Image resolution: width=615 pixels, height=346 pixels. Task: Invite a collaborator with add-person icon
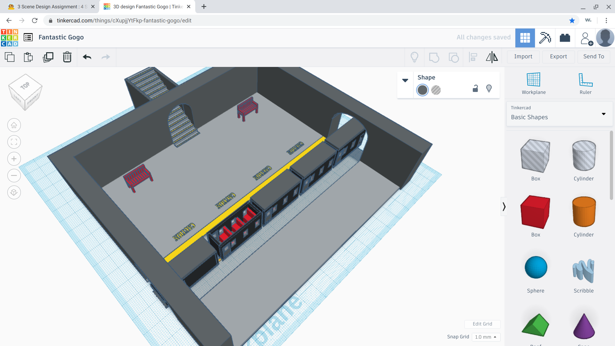[586, 38]
